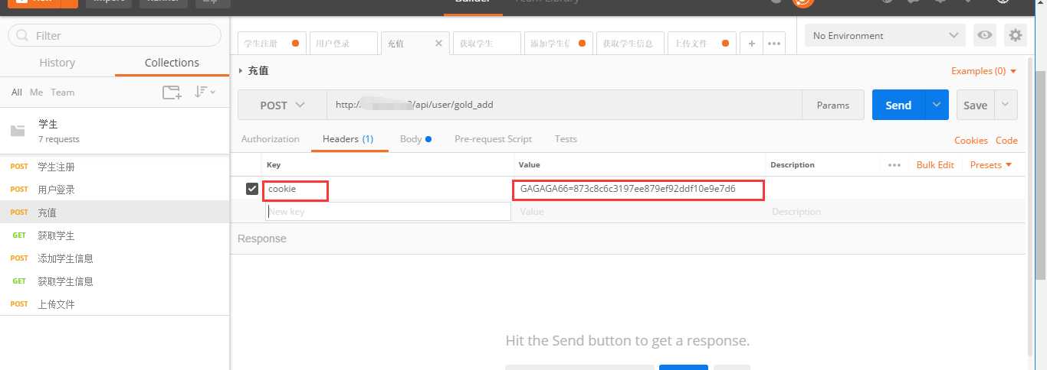Open the POST method dropdown

tap(282, 105)
